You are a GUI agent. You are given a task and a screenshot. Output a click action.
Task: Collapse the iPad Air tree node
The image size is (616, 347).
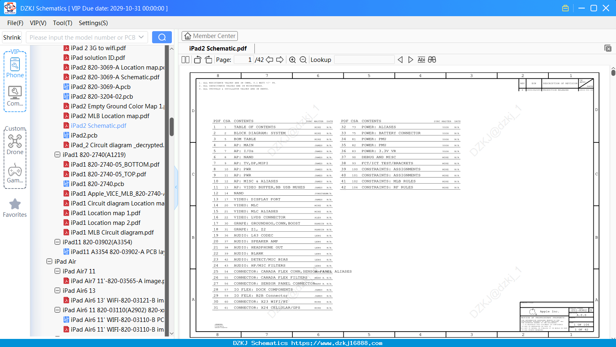(49, 262)
